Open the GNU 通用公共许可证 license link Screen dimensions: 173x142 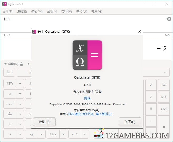pos(90,114)
